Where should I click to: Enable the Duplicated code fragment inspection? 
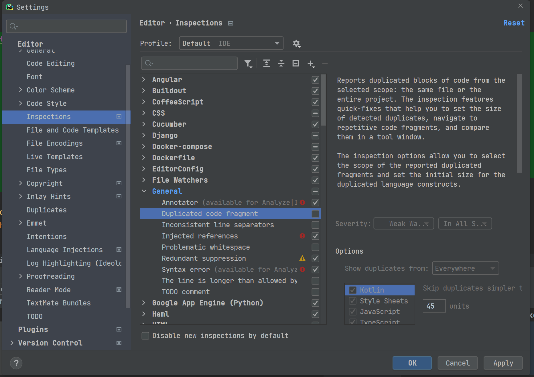pyautogui.click(x=315, y=214)
